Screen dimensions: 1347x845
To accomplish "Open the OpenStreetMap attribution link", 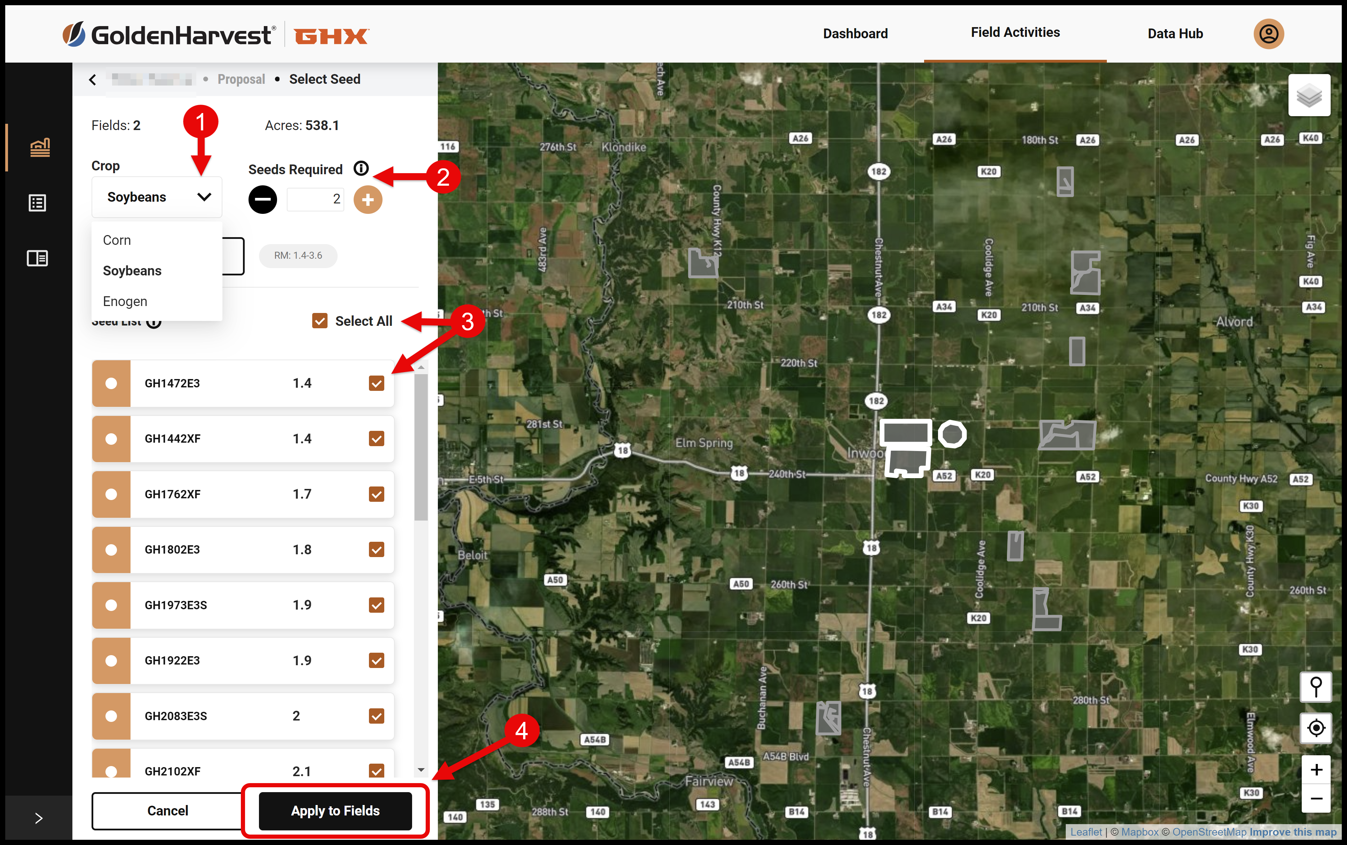I will click(x=1210, y=831).
